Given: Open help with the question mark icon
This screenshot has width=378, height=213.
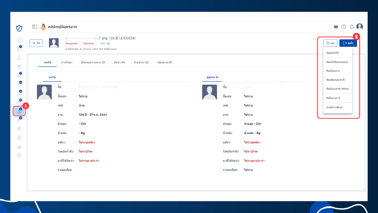Looking at the screenshot, I should (344, 27).
